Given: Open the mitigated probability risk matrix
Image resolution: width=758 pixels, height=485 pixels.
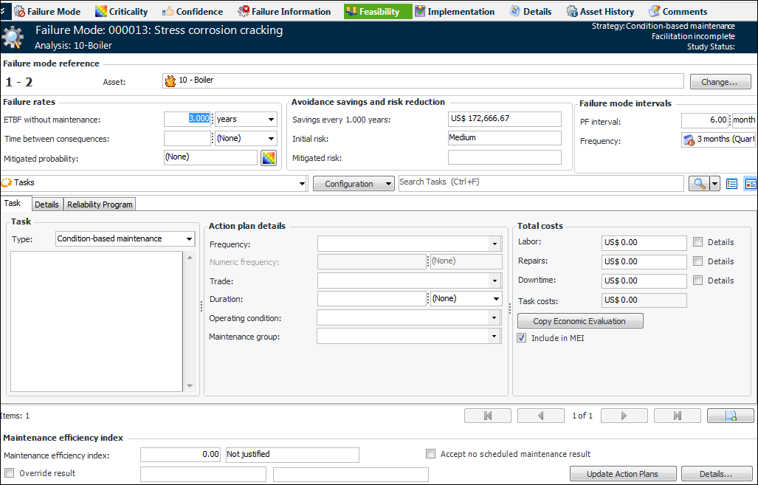Looking at the screenshot, I should pyautogui.click(x=268, y=158).
